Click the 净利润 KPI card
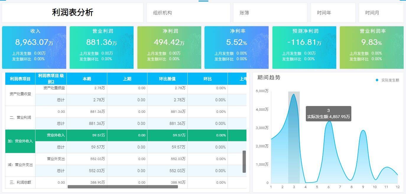 coord(169,47)
